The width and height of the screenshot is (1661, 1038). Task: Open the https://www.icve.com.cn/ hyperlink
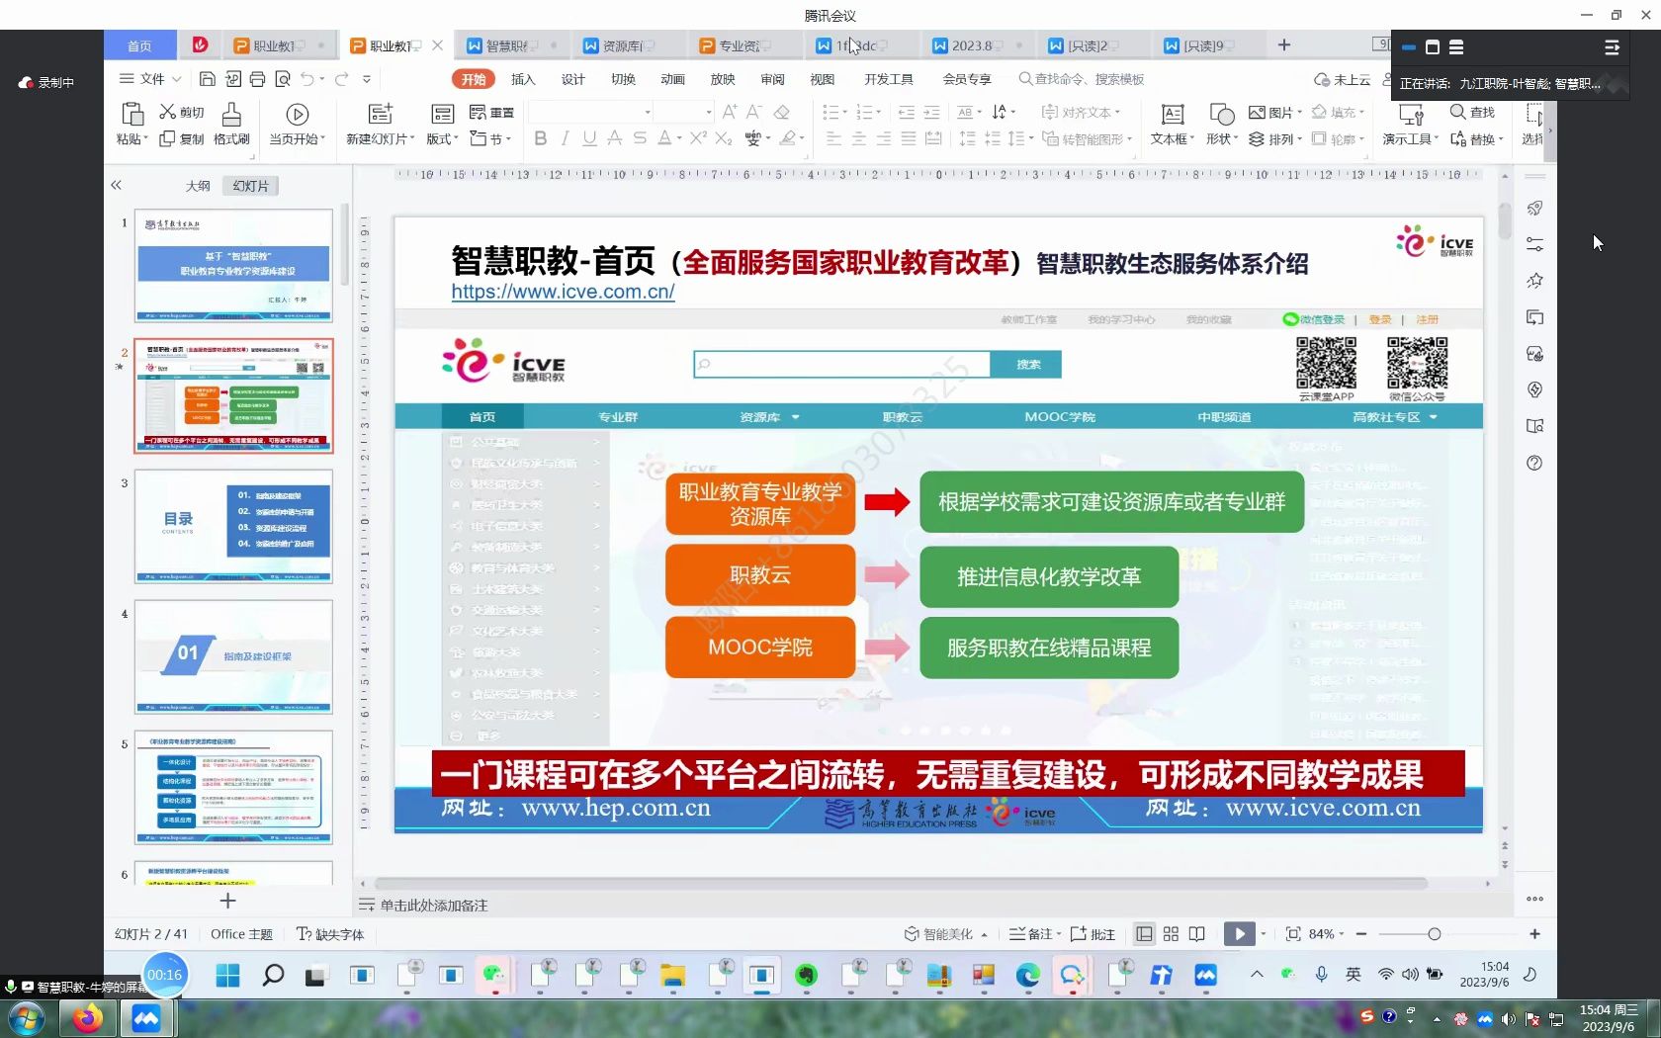[x=563, y=292]
